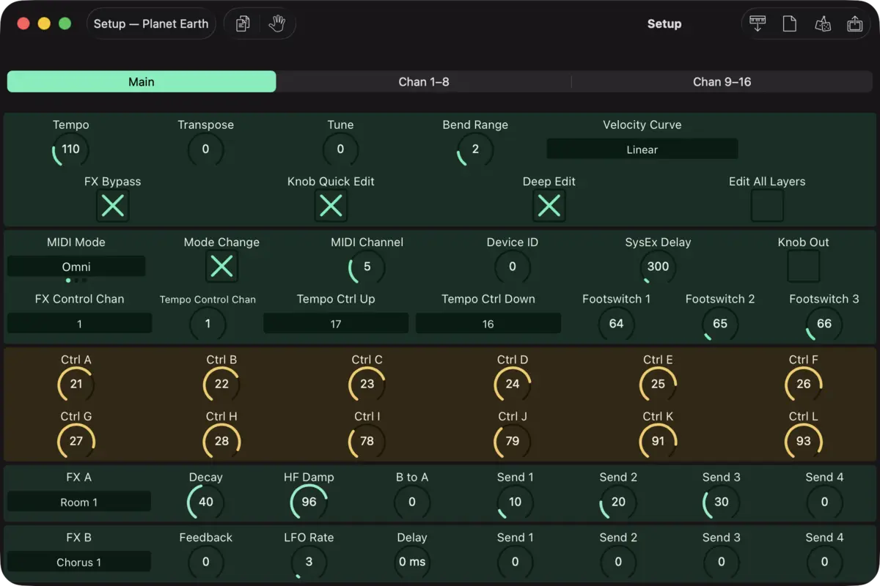Click FX A Send 1 knob showing 10
880x586 pixels.
click(515, 502)
